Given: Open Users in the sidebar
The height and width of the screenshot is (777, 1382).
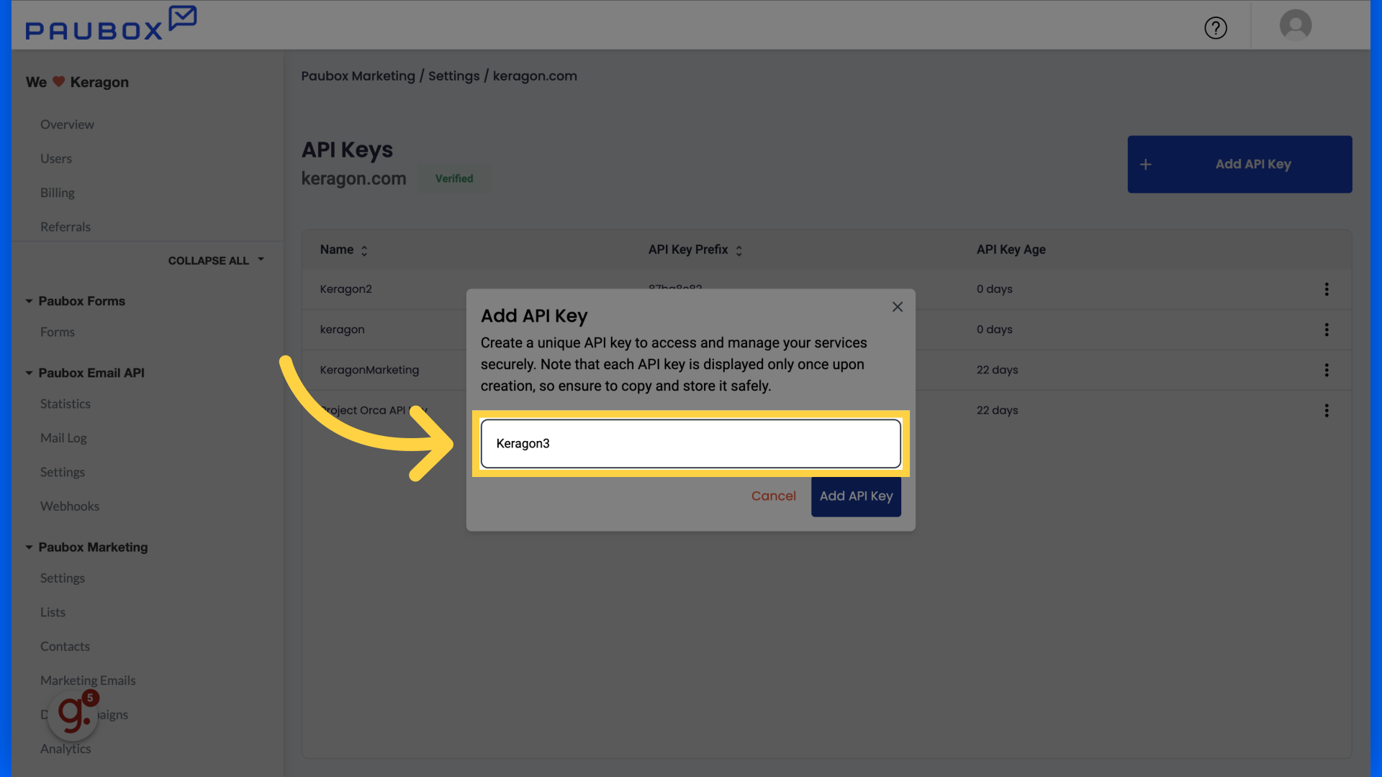Looking at the screenshot, I should 56,158.
